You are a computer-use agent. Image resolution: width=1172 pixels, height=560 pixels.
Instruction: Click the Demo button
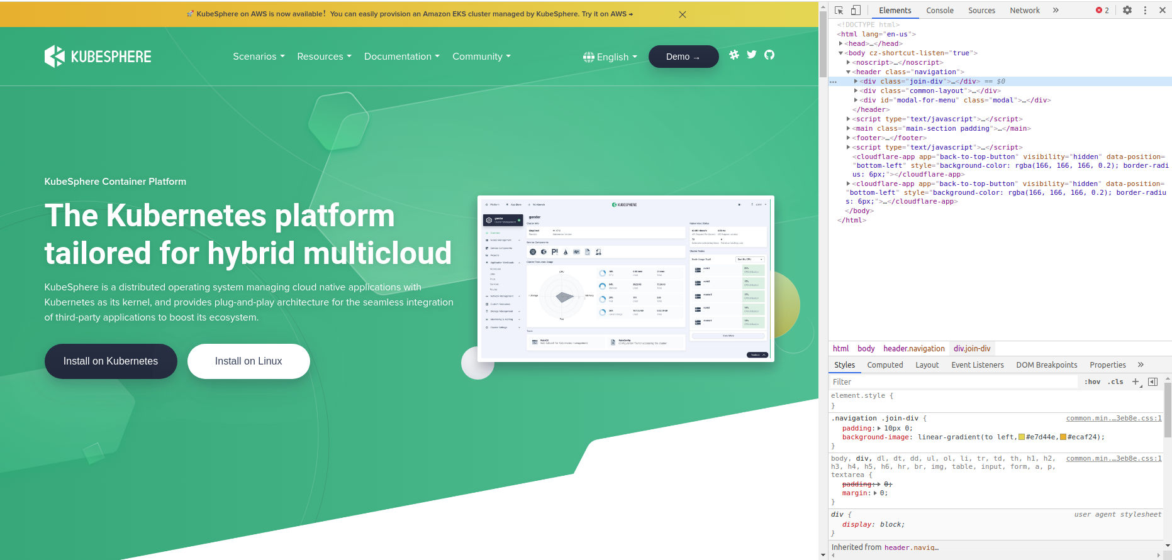[684, 57]
